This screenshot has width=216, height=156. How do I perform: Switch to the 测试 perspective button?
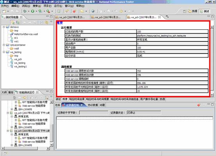point(205,11)
